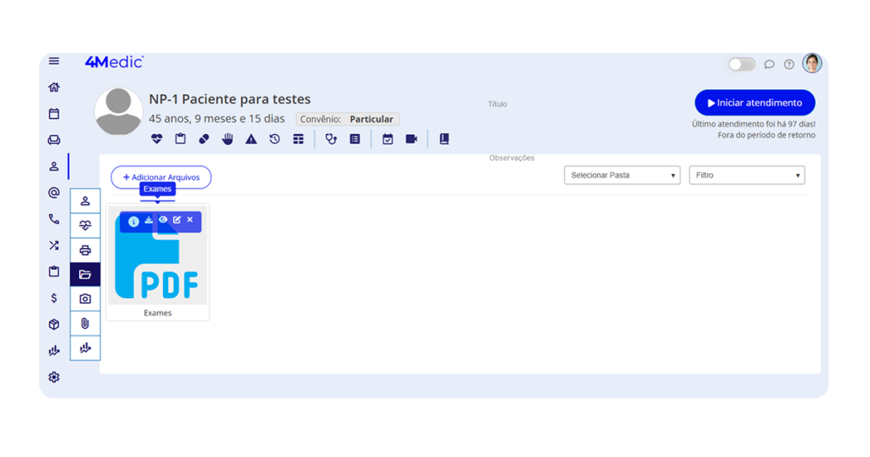Click the pill medication icon
Viewport: 870px width, 457px height.
click(204, 139)
